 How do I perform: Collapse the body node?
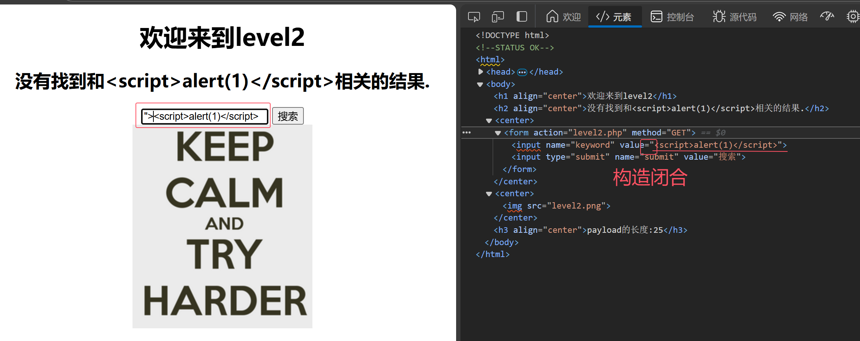pos(480,84)
